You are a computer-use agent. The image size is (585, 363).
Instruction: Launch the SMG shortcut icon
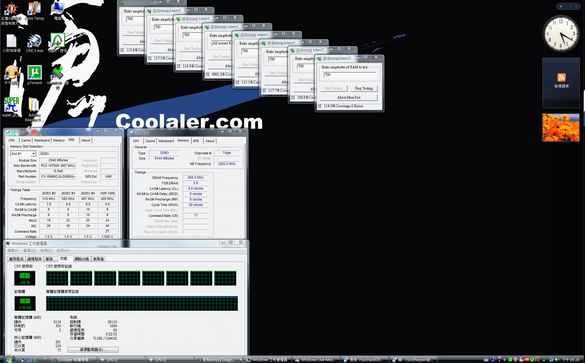click(x=57, y=43)
